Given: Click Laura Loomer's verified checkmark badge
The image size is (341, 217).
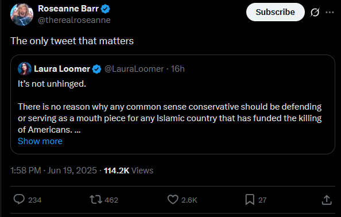Looking at the screenshot, I should pyautogui.click(x=97, y=69).
